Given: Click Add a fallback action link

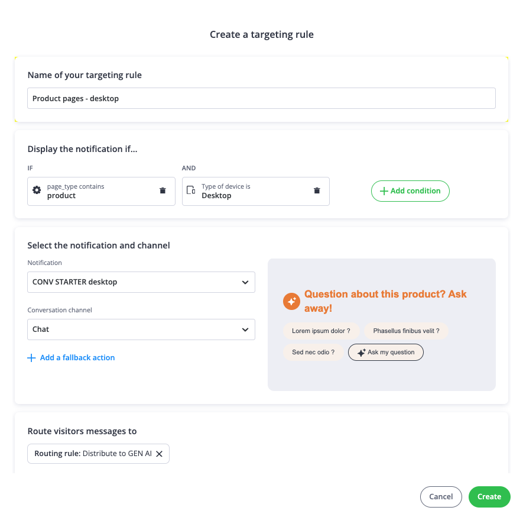Looking at the screenshot, I should point(77,358).
